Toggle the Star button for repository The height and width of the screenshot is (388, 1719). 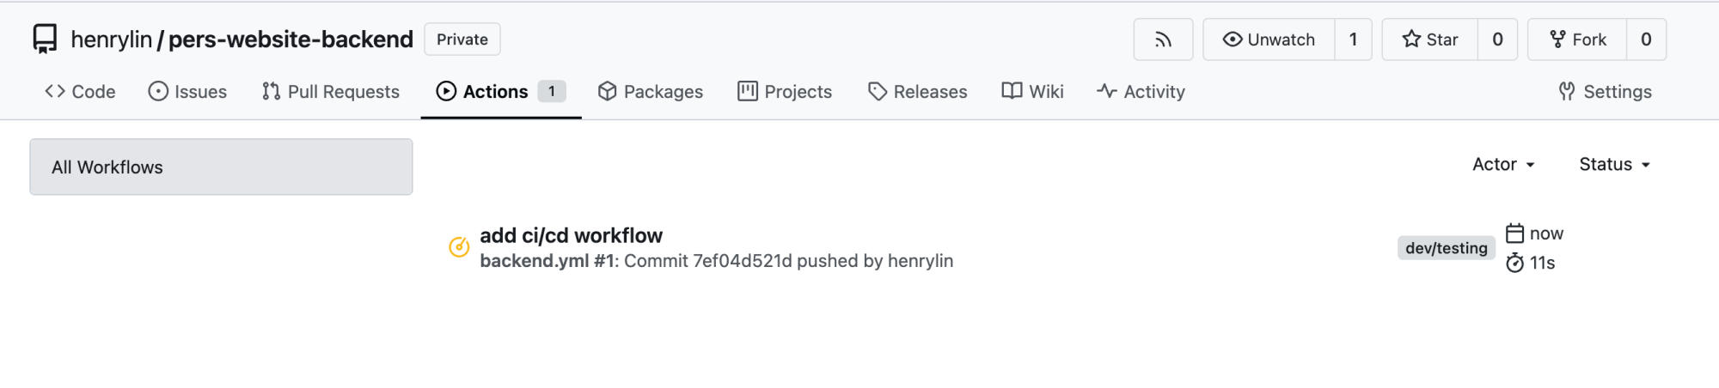[x=1429, y=39]
